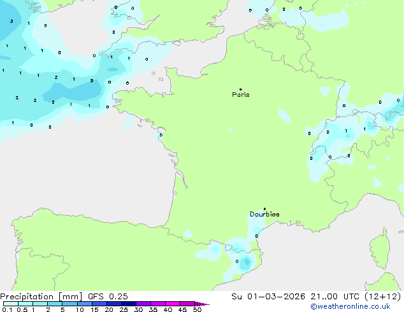Click the "3" precipitation value at top-left

click(x=11, y=22)
